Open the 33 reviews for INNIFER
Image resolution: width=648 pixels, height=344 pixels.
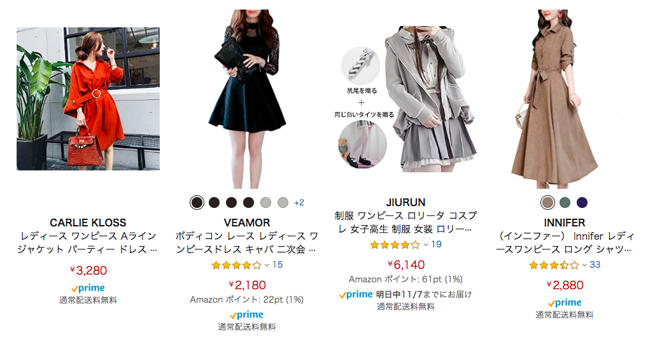[595, 265]
